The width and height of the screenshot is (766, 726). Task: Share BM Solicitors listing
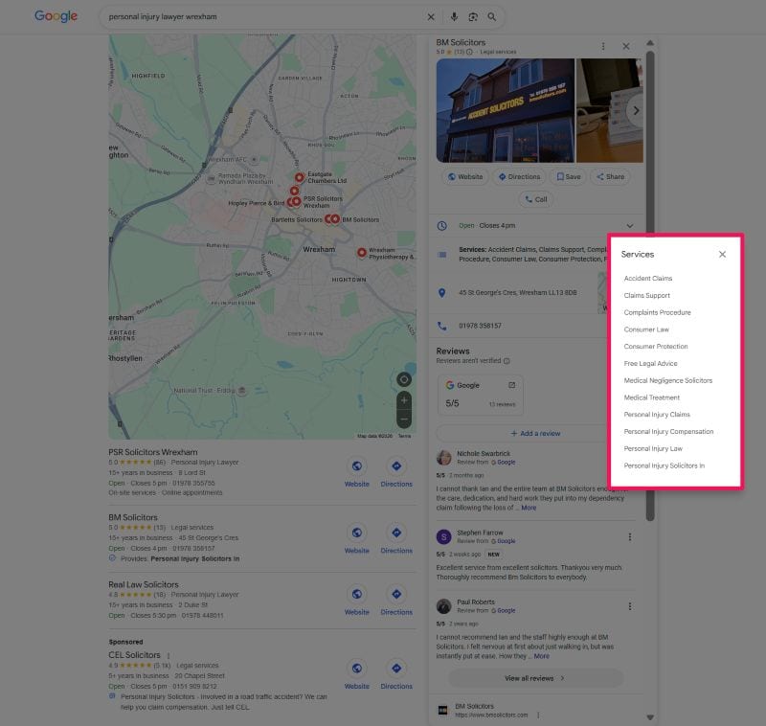(x=610, y=177)
